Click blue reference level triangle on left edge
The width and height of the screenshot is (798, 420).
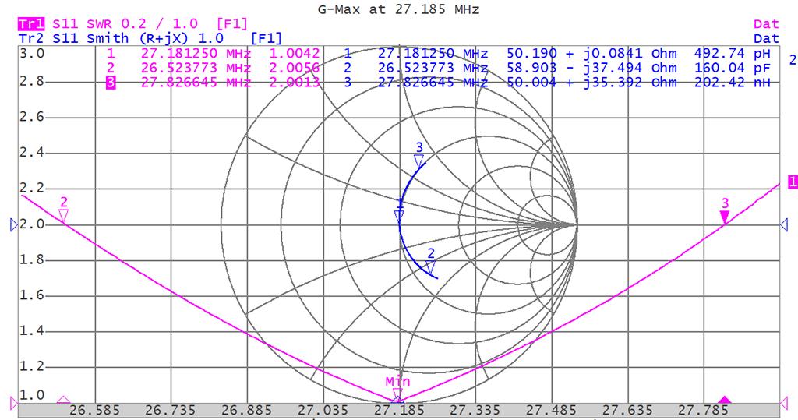click(13, 225)
